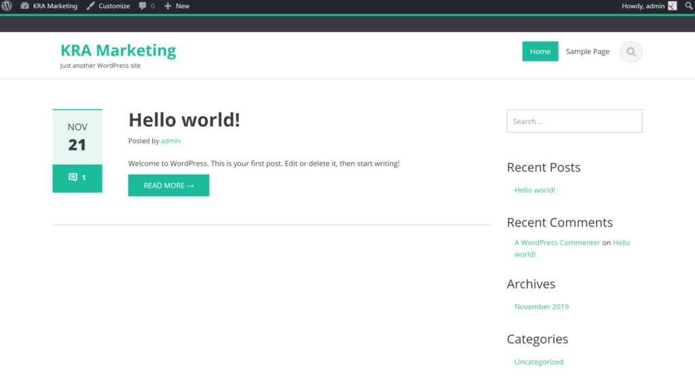This screenshot has width=695, height=382.
Task: Open the November 2019 archive
Action: (x=541, y=307)
